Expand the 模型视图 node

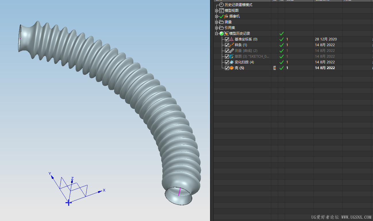[x=217, y=11]
